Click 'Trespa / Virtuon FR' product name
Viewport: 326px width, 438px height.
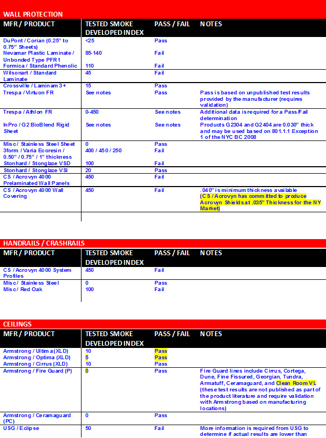click(28, 93)
